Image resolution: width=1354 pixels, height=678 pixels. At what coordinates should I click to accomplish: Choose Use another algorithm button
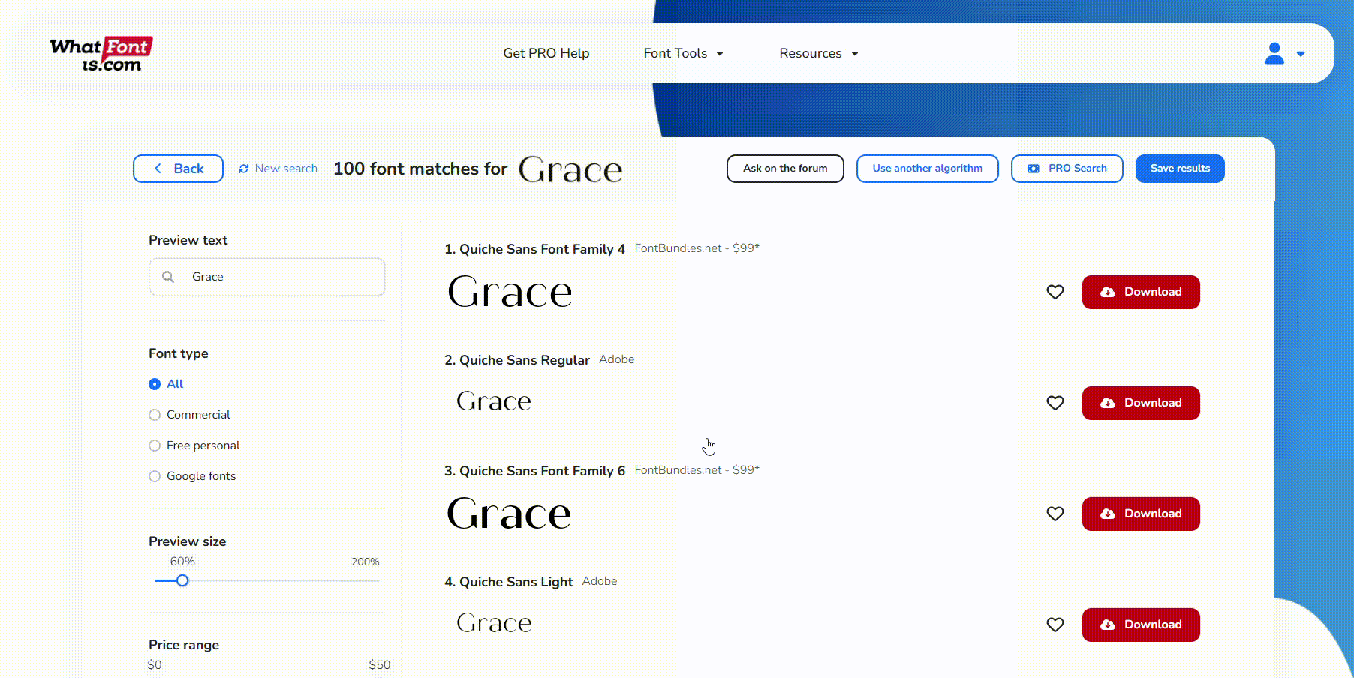click(x=928, y=169)
